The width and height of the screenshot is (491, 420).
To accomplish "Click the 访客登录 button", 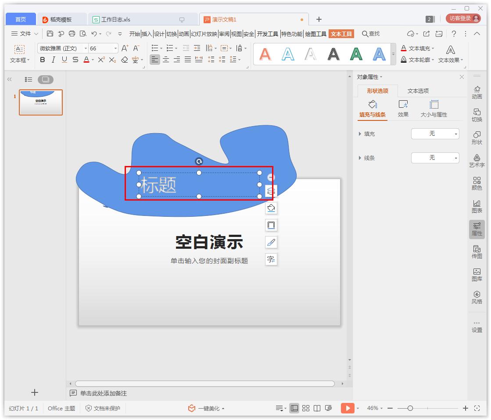I will coord(465,18).
